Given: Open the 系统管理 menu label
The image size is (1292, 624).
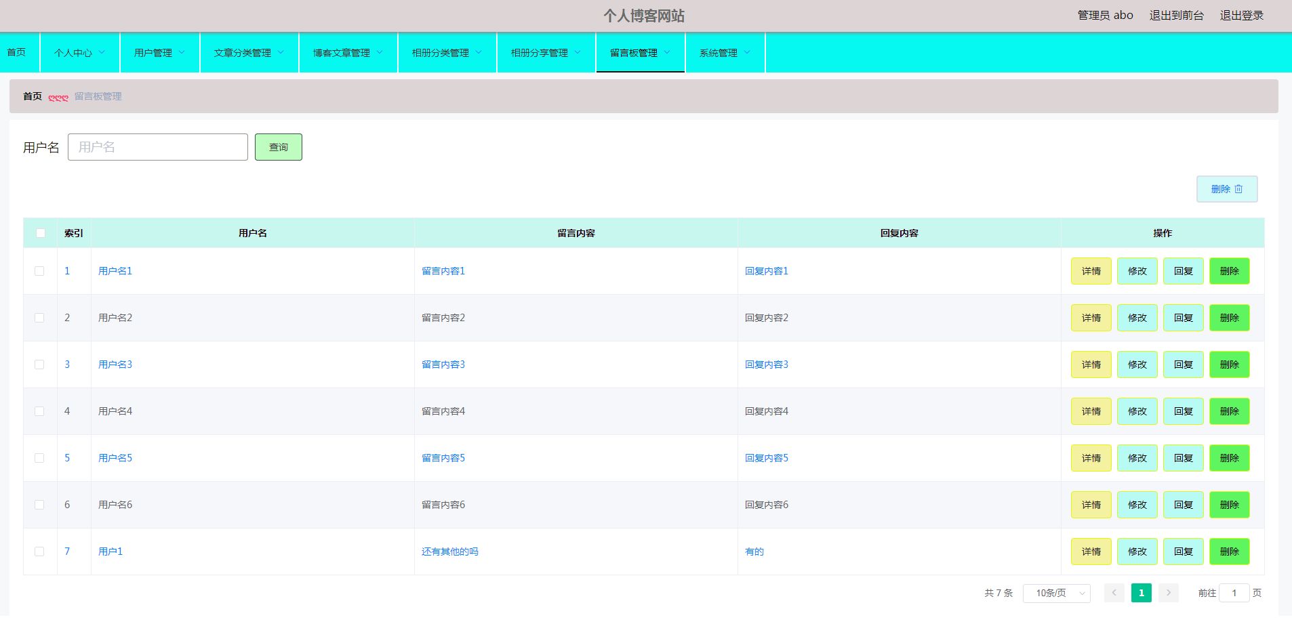Looking at the screenshot, I should [719, 53].
